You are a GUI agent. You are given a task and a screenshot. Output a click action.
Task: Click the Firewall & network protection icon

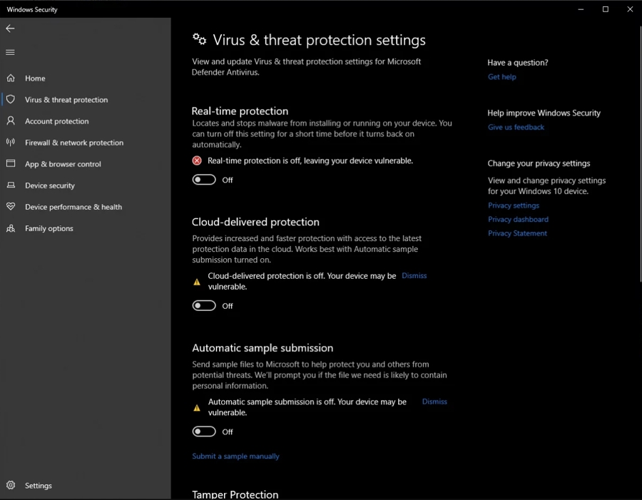11,143
